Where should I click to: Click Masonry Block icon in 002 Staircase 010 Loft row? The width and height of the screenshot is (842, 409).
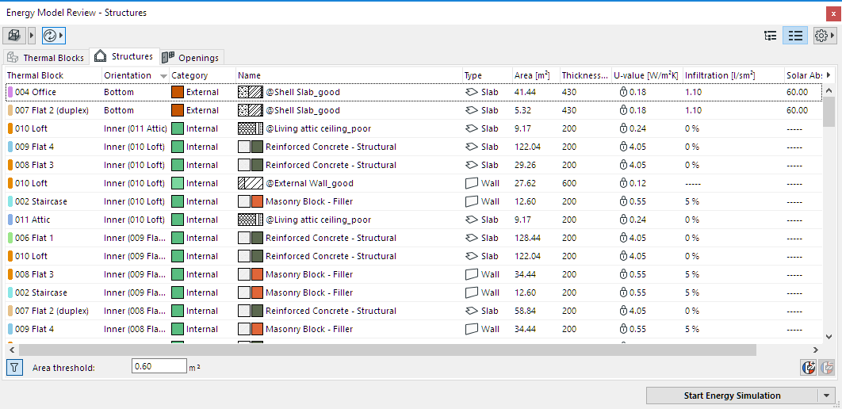click(251, 202)
